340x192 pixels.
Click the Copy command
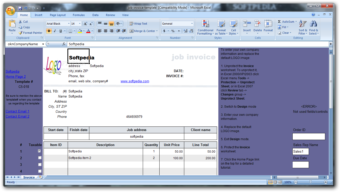[x=24, y=27]
